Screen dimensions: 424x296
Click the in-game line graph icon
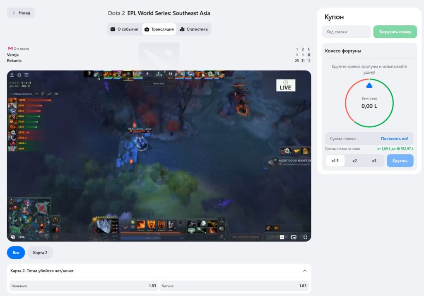click(x=49, y=94)
